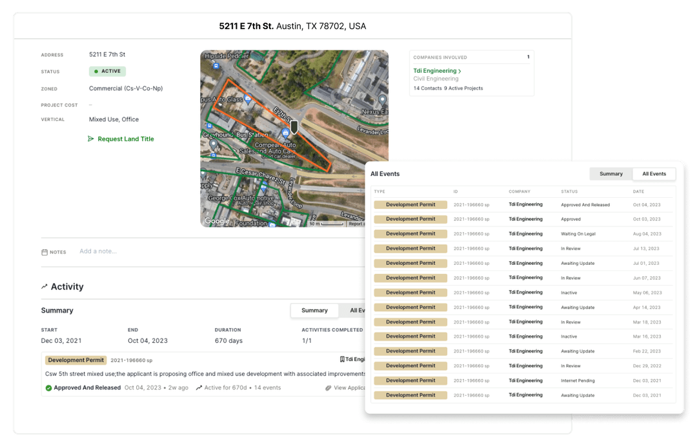The image size is (697, 446).
Task: Click the paperclip icon beside View Application
Action: pyautogui.click(x=328, y=387)
